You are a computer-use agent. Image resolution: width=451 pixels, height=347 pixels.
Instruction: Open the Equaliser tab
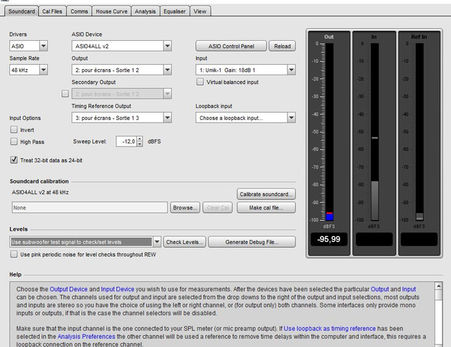pos(175,11)
